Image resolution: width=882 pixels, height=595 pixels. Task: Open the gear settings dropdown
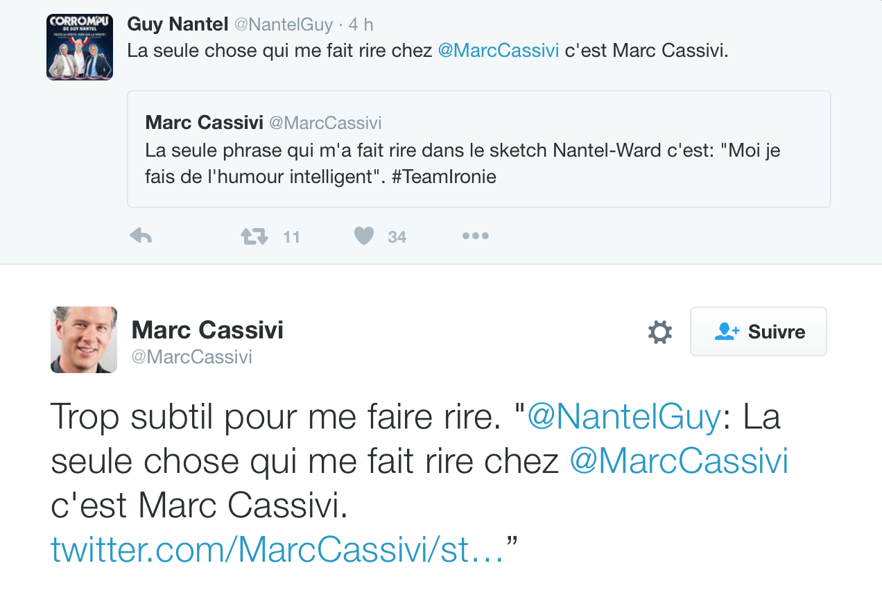(x=659, y=332)
